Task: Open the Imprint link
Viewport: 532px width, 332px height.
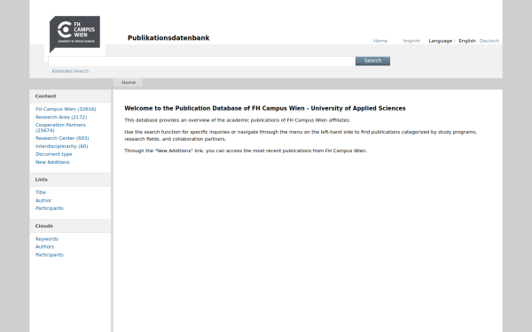Action: coord(411,41)
